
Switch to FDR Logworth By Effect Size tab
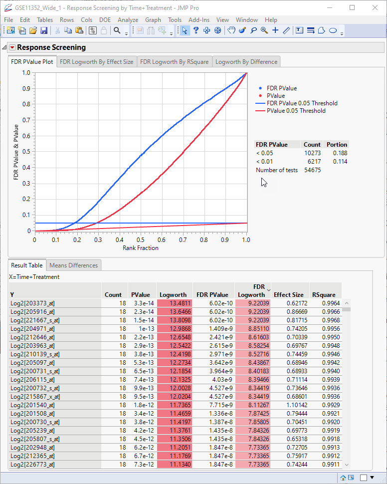(97, 62)
